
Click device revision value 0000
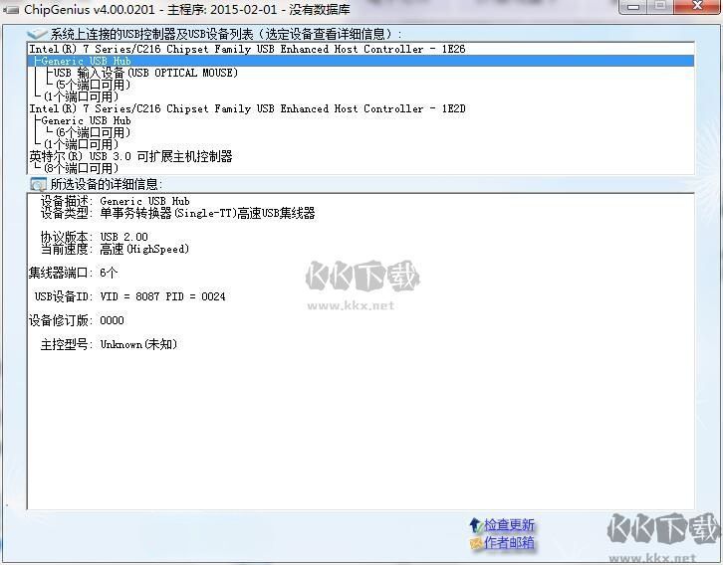pos(113,320)
